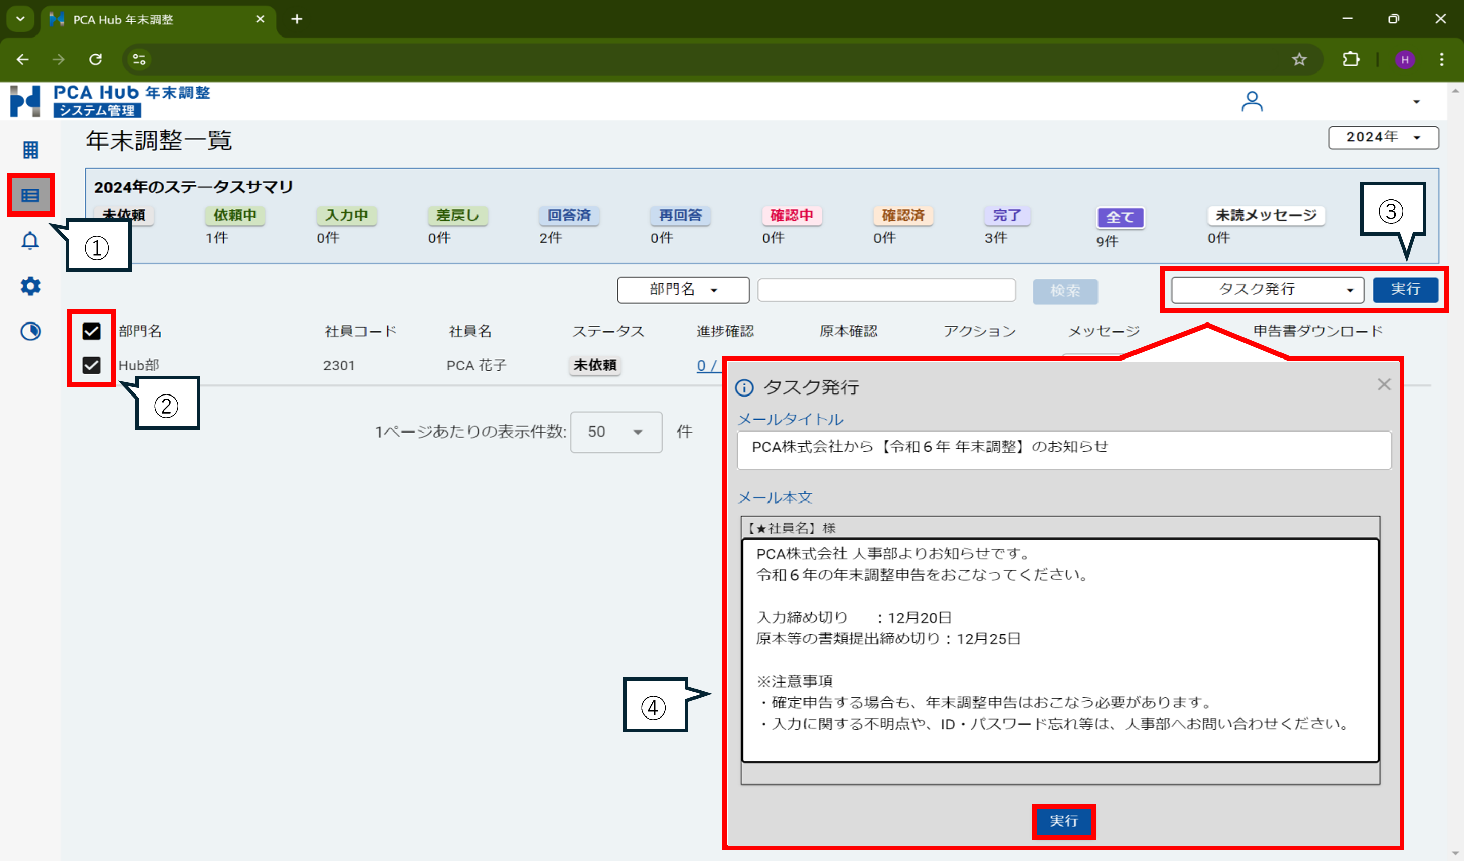Open site information icon in address bar
Viewport: 1464px width, 861px height.
point(139,59)
